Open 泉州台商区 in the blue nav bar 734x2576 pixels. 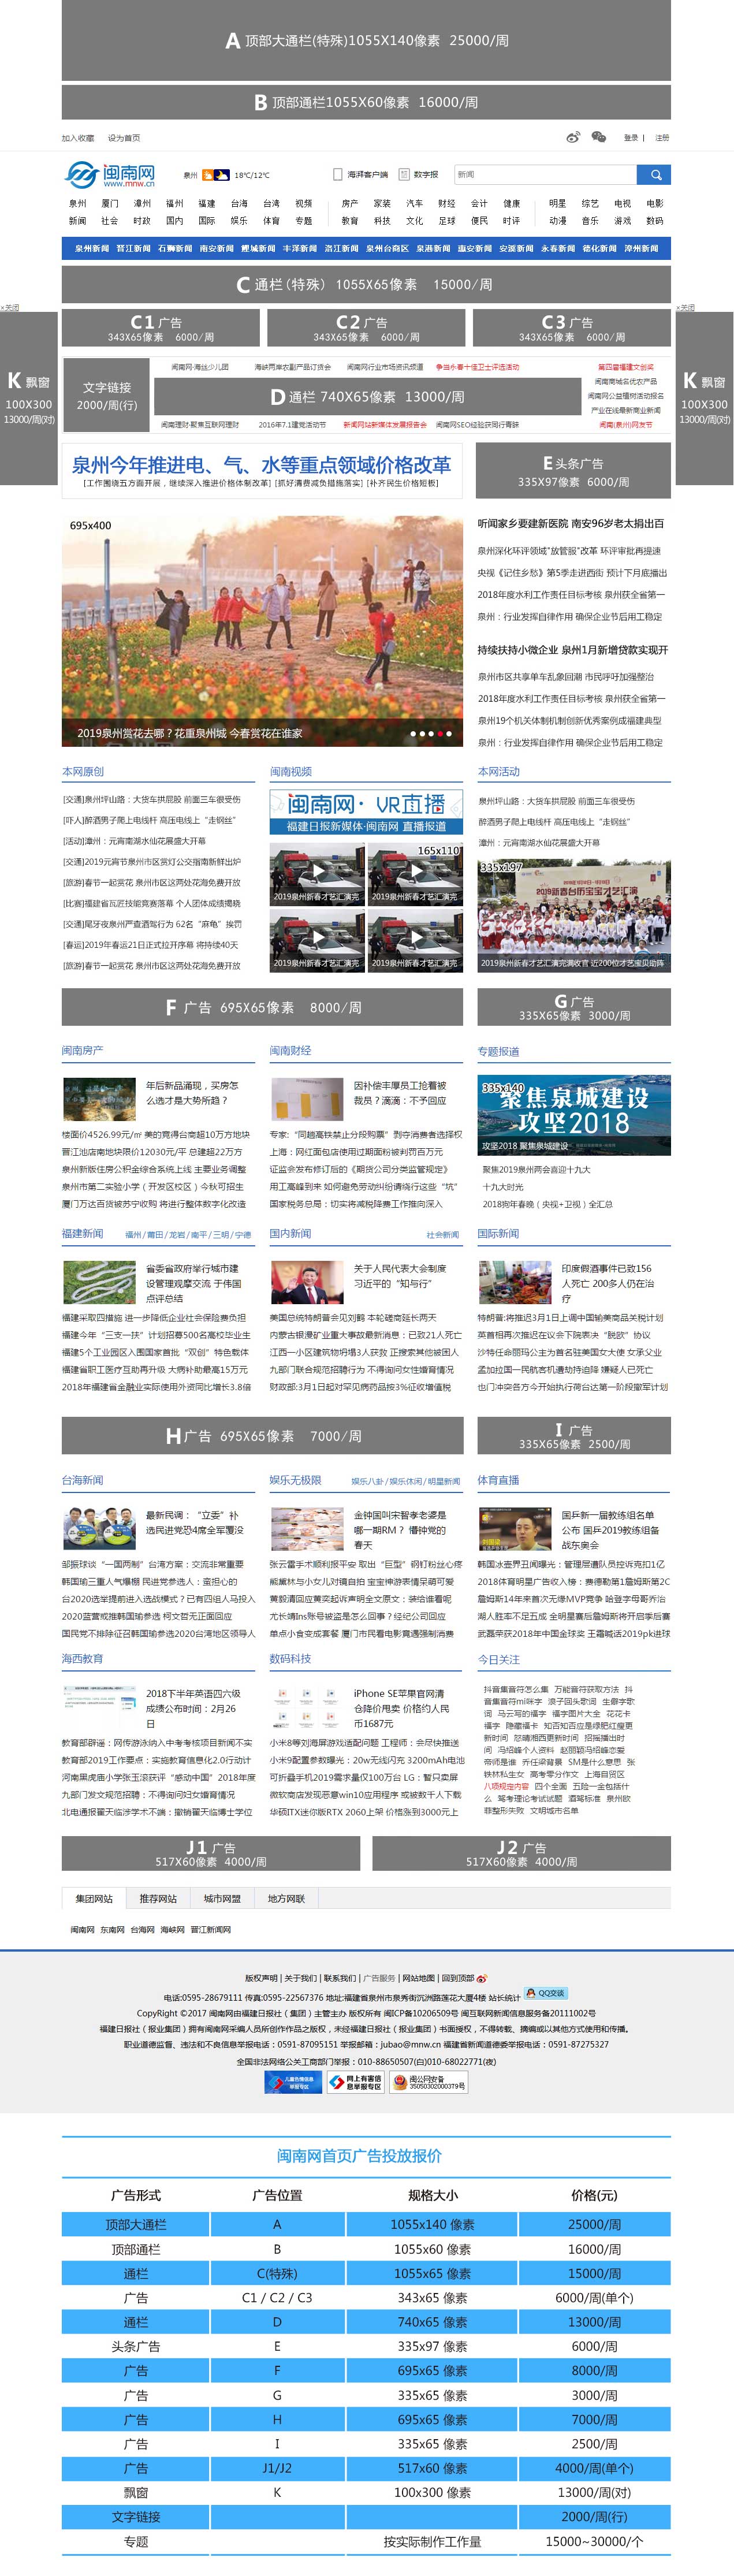click(x=387, y=248)
